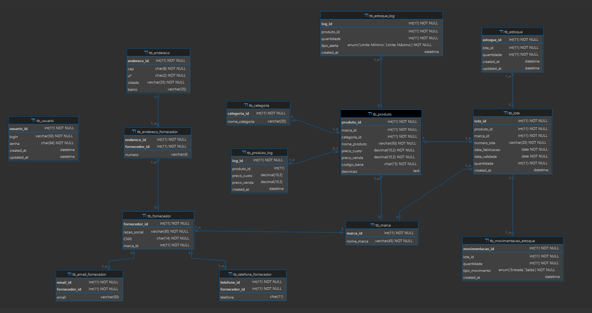The image size is (592, 313).
Task: Click the tb_movimentacao_estoque table icon
Action: 487,240
